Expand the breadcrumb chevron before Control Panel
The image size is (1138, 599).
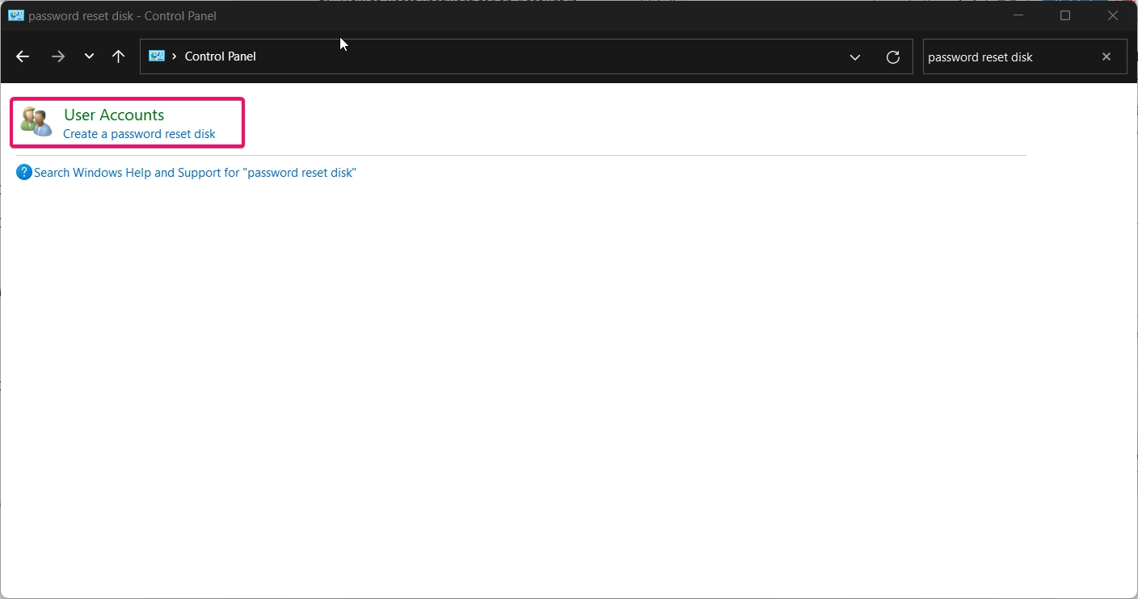pyautogui.click(x=175, y=57)
